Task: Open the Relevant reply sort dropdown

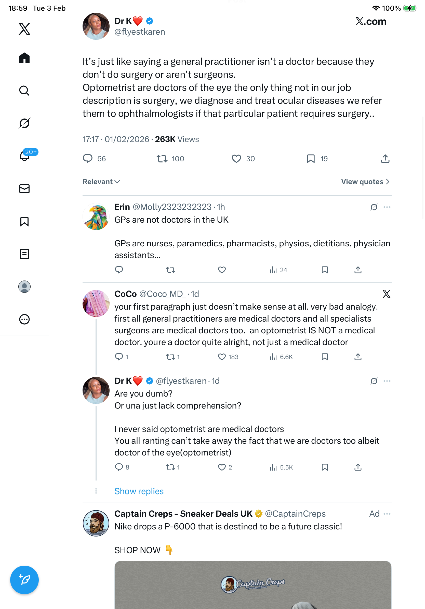Action: (x=101, y=182)
